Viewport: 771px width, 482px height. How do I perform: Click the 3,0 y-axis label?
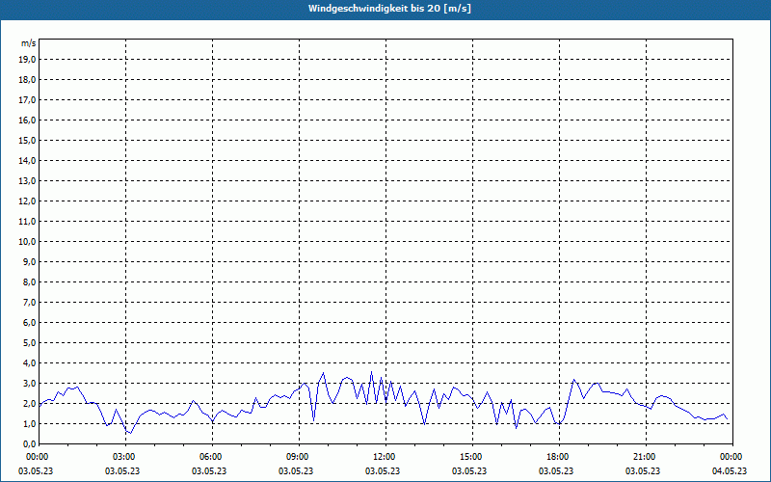(30, 383)
